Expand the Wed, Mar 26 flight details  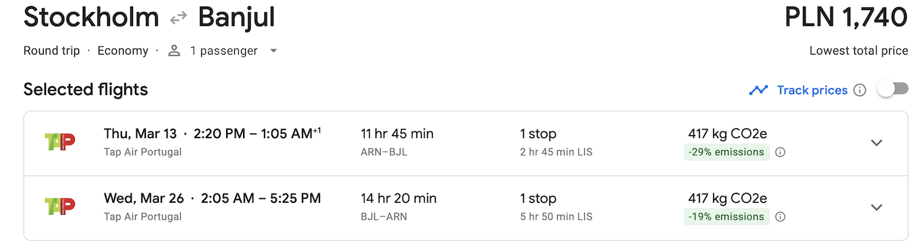pos(876,208)
